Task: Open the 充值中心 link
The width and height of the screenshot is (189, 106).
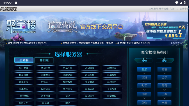Action: 174,9
